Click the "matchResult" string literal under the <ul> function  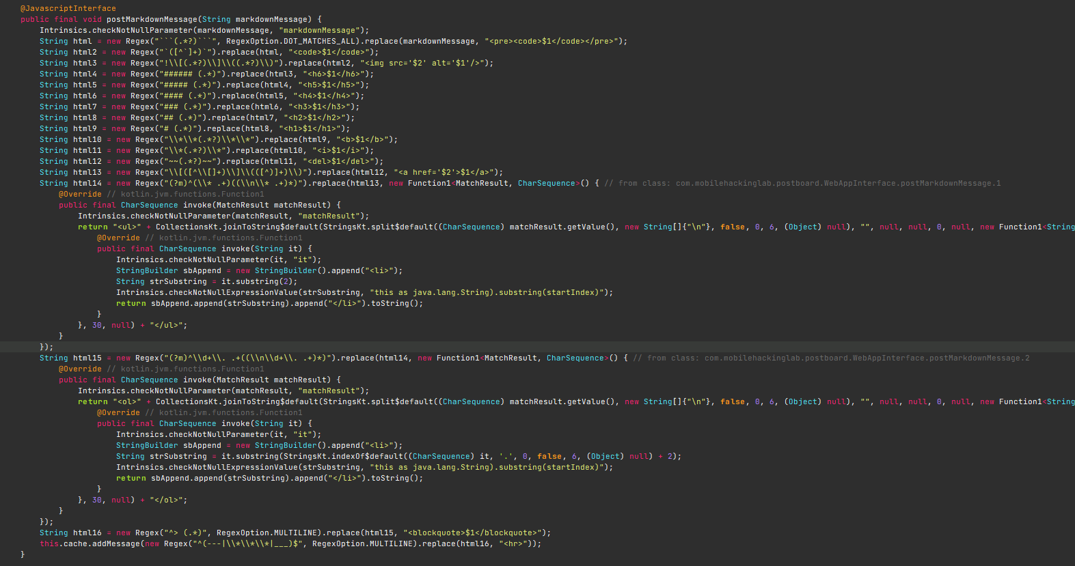(329, 216)
